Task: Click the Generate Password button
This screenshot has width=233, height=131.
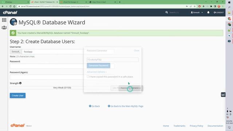Action: [x=99, y=65]
